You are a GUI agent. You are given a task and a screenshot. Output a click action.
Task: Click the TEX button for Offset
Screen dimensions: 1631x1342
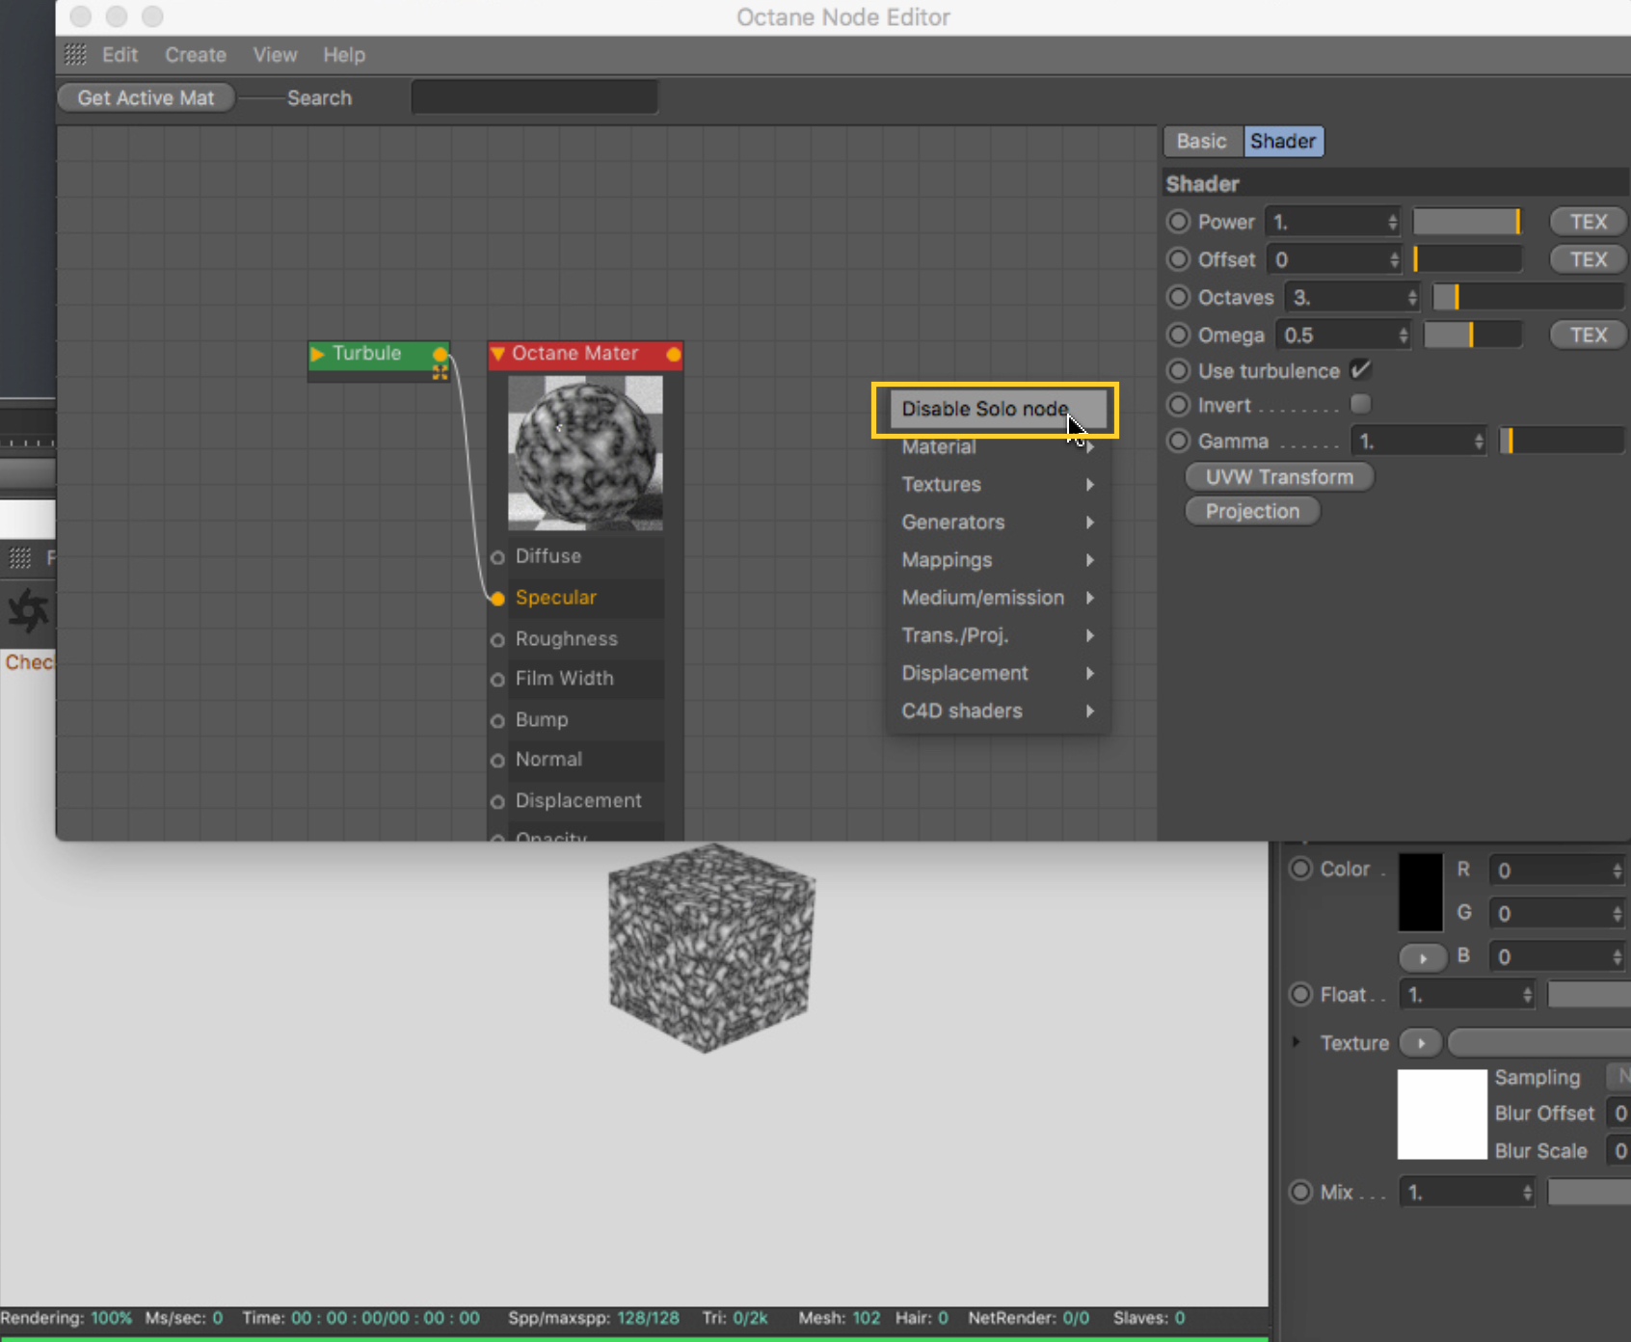click(1589, 259)
